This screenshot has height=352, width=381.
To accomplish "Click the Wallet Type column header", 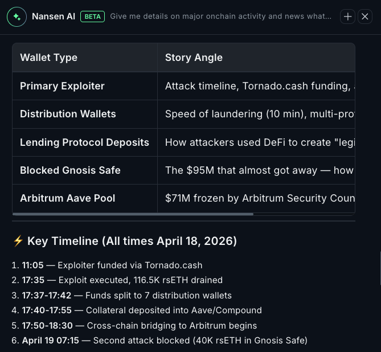I will click(x=85, y=58).
